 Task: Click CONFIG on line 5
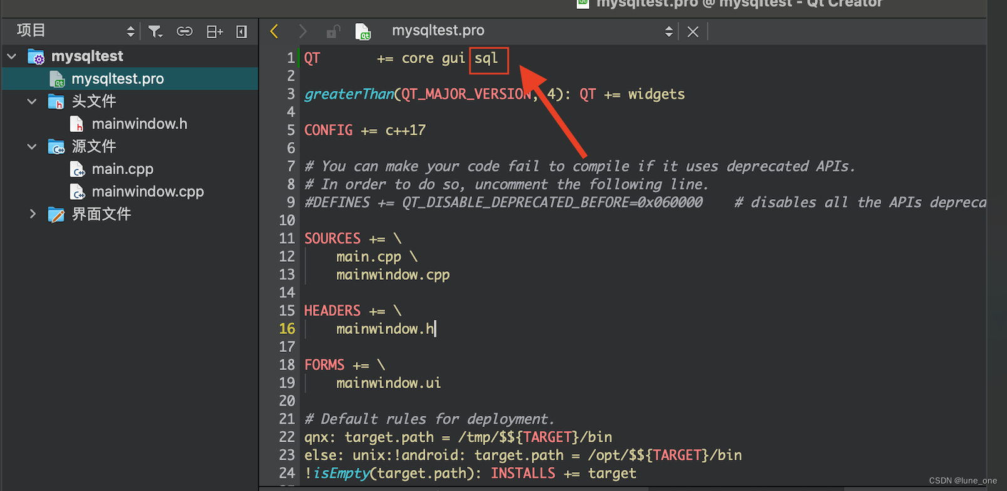coord(329,130)
